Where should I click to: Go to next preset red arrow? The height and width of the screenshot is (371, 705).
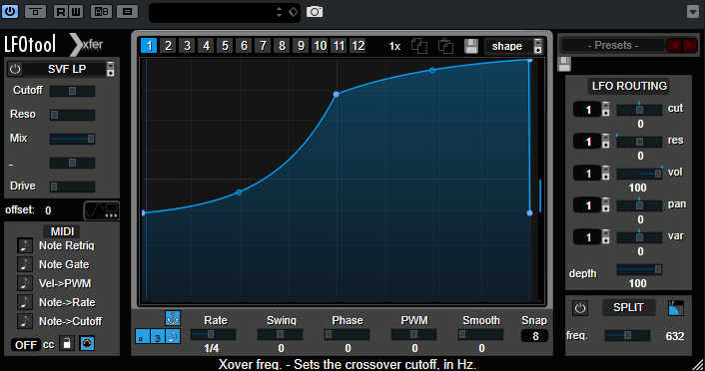(690, 45)
